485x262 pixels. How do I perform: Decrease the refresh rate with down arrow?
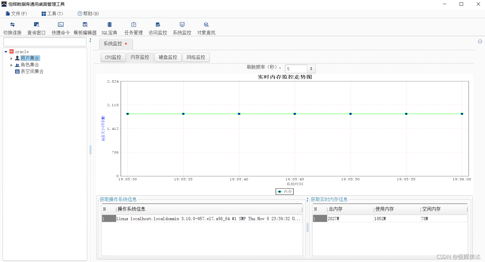311,70
